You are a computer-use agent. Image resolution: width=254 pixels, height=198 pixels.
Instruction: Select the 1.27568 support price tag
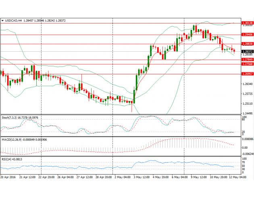click(248, 64)
